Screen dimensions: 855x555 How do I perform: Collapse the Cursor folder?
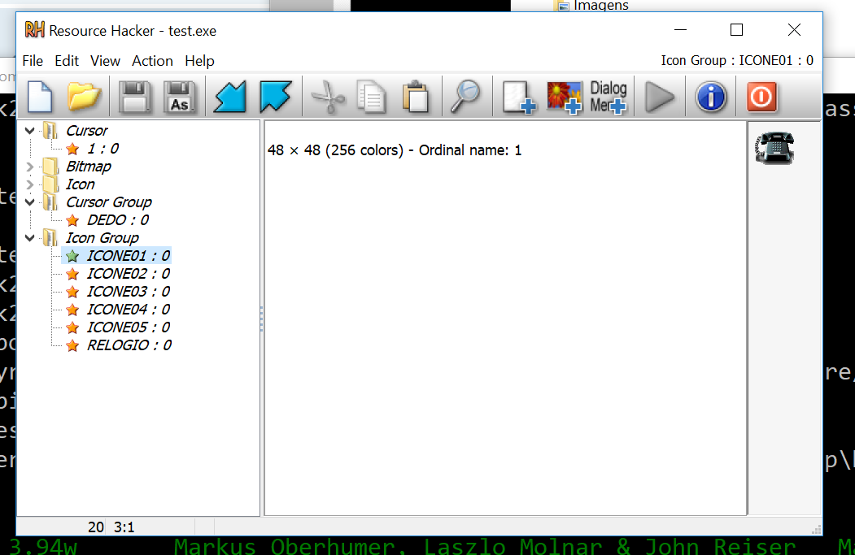[x=30, y=131]
